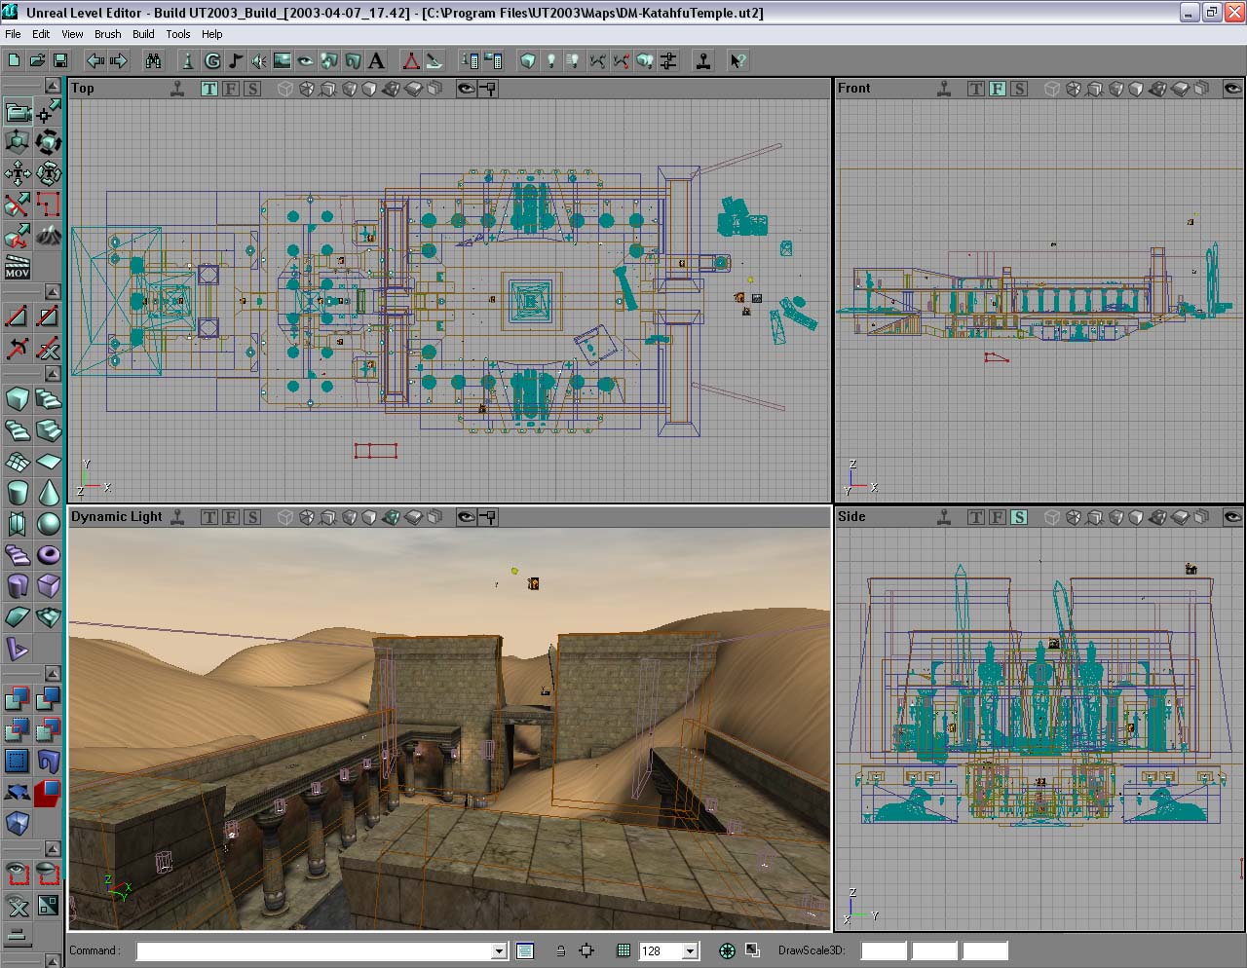Toggle realtime preview eye in Top viewport

[467, 89]
